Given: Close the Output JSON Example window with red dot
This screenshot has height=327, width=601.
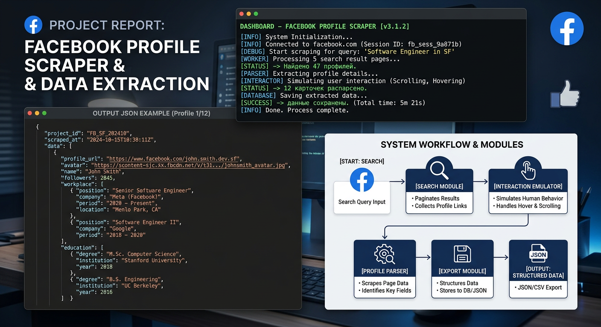Looking at the screenshot, I should click(30, 113).
